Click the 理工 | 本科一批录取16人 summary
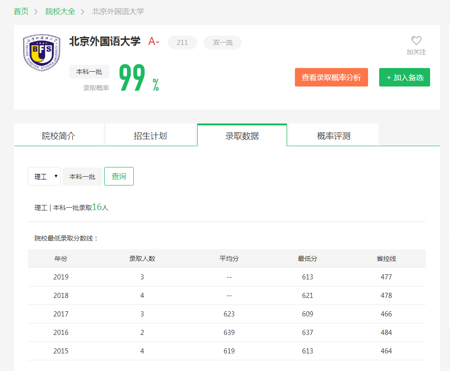 71,207
